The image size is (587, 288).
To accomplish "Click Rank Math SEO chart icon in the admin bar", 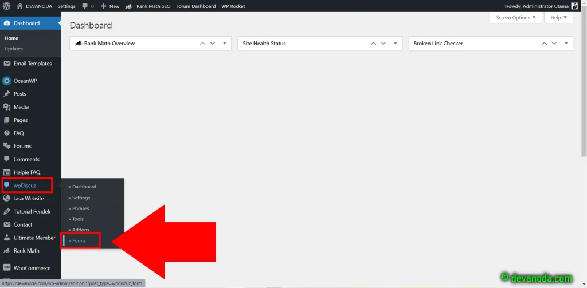I will tap(129, 6).
